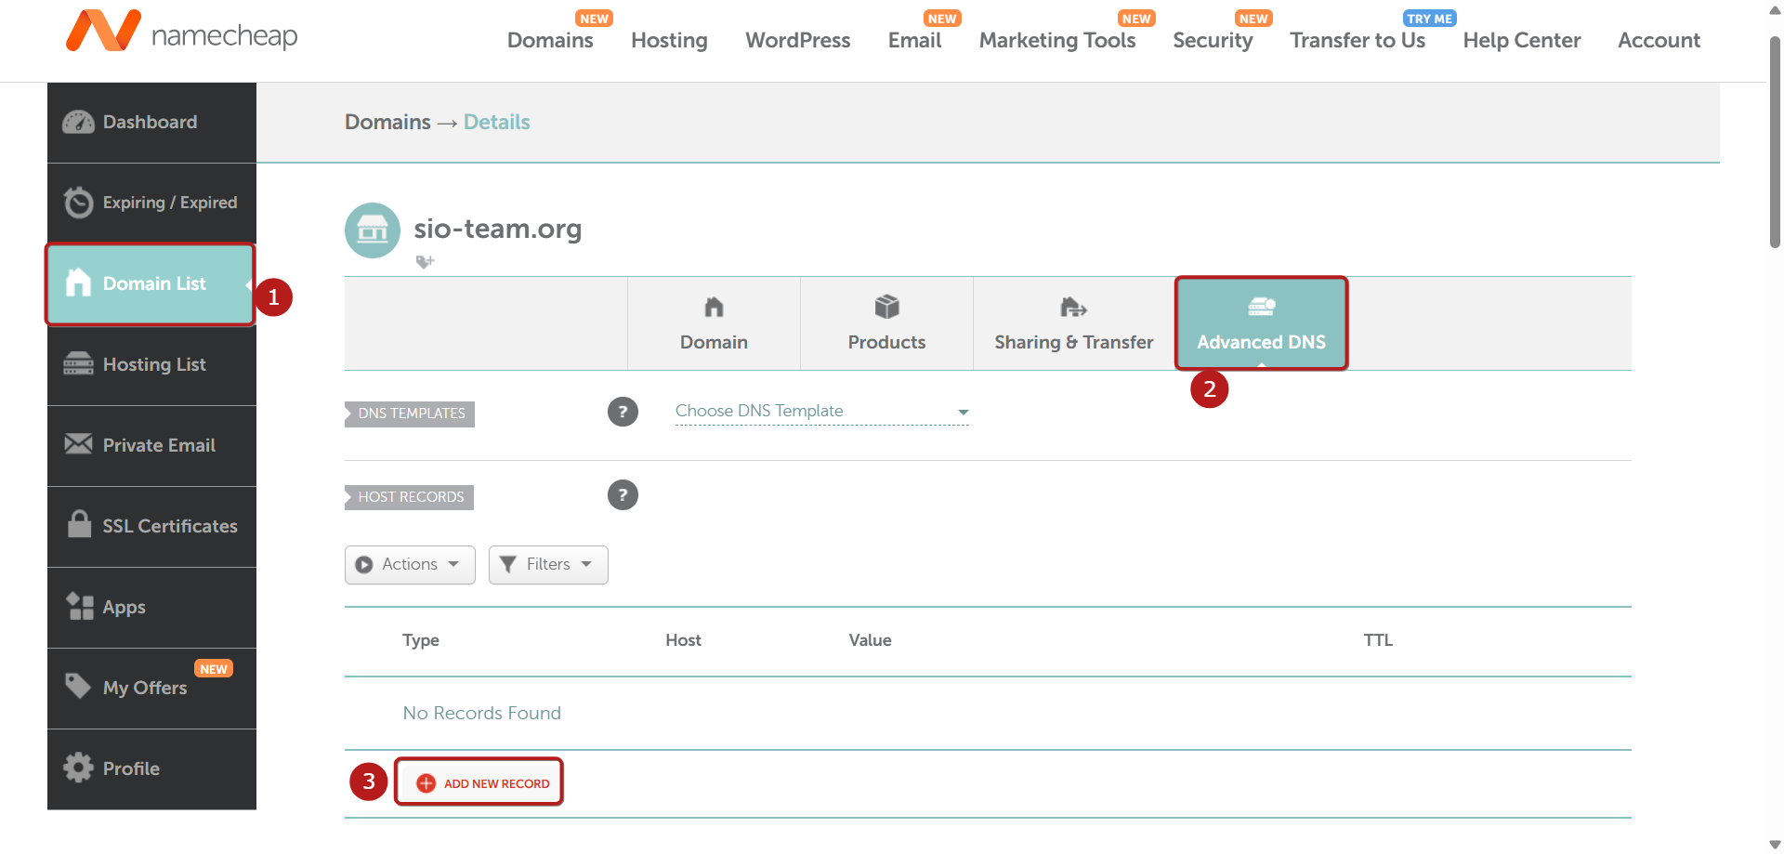Click the Expiring / Expired clock icon
The height and width of the screenshot is (854, 1784).
tap(78, 203)
